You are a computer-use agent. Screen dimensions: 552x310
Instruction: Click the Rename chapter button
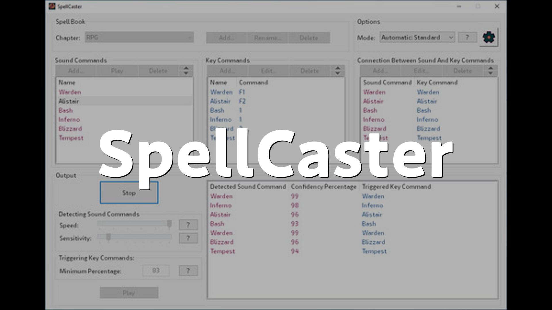[268, 38]
